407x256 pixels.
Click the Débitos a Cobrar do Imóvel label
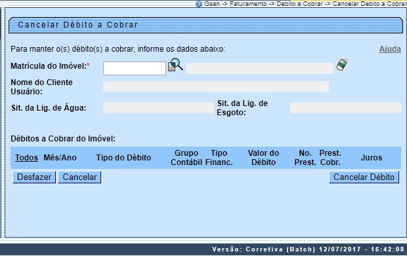[x=63, y=139]
